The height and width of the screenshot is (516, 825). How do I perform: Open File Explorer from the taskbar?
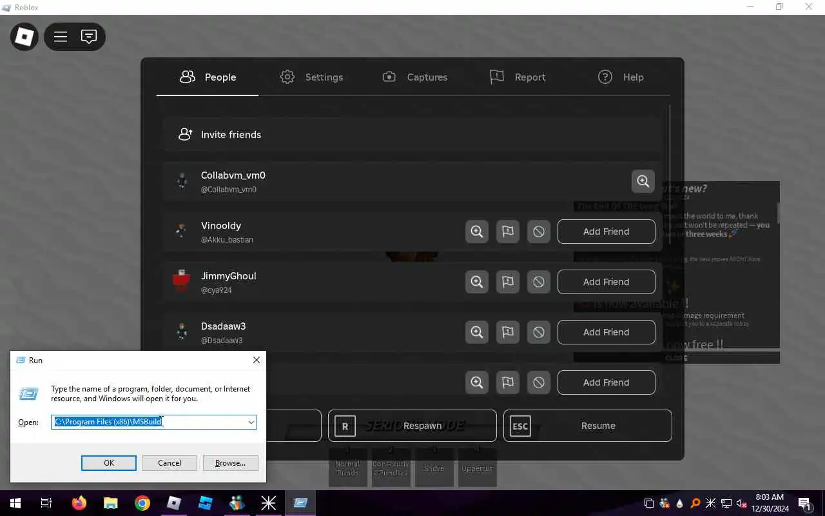click(x=111, y=503)
